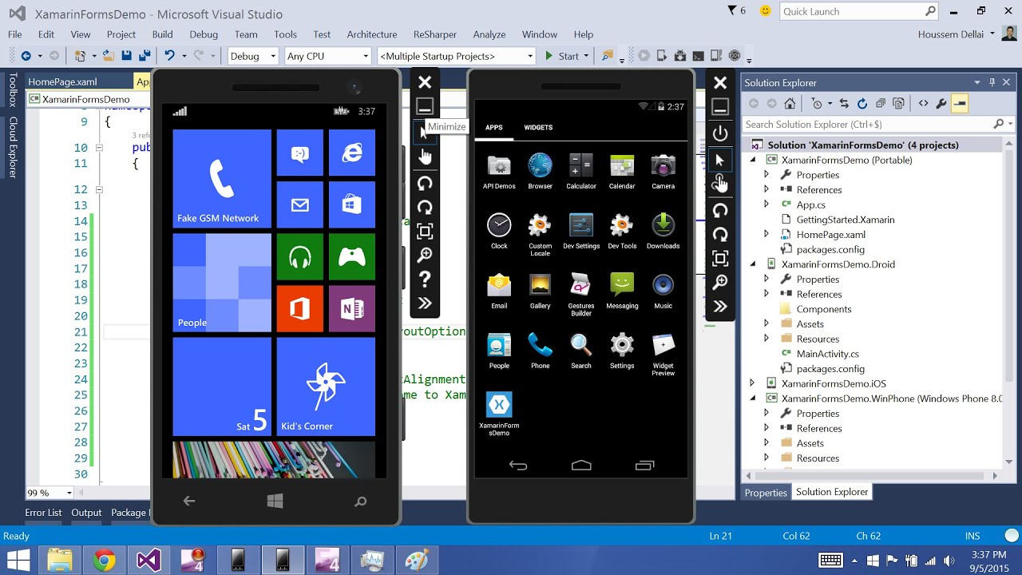Open the Build menu
Viewport: 1022px width, 575px height.
coord(162,34)
